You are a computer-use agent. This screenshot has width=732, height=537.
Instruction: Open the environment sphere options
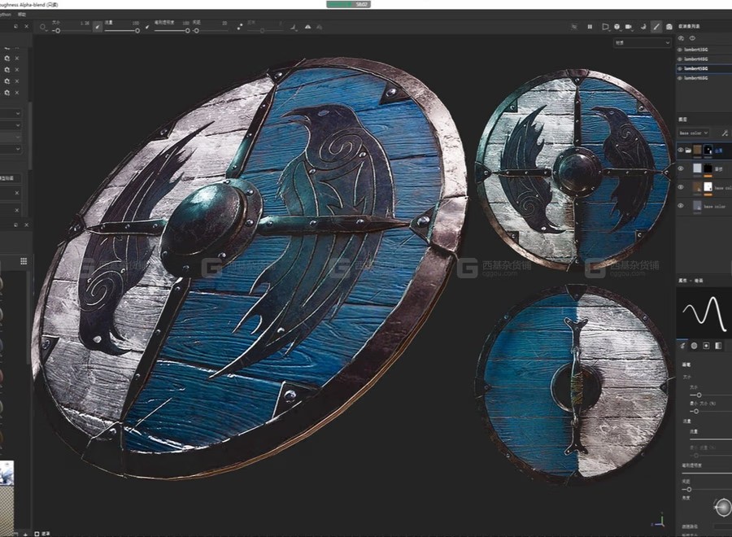pos(617,27)
